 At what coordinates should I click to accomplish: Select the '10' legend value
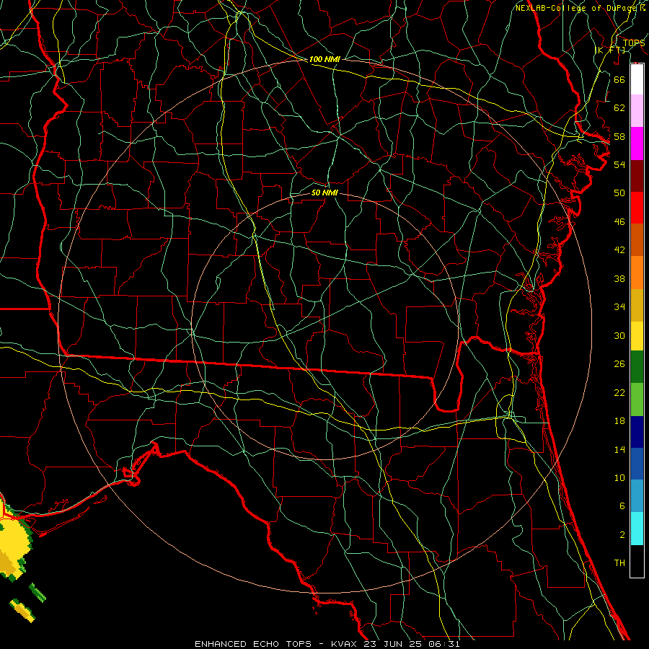tap(619, 478)
